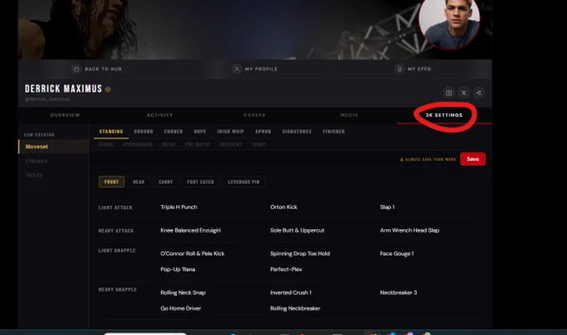Click the My Efed icon
Viewport: 567px width, 335px height.
(399, 68)
